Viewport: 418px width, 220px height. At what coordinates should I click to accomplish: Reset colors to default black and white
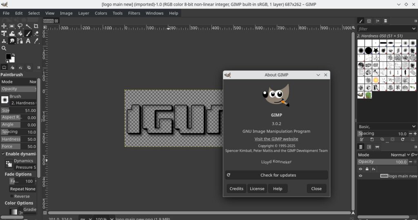pyautogui.click(x=7, y=61)
